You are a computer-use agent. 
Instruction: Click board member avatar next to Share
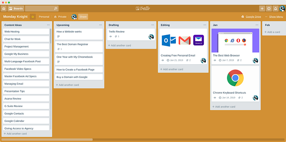tap(74, 17)
